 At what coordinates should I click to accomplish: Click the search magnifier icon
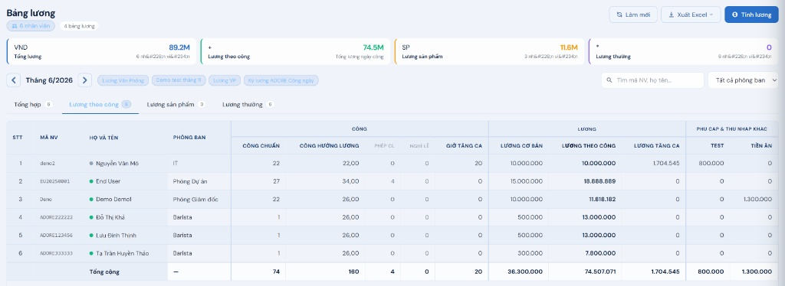609,80
